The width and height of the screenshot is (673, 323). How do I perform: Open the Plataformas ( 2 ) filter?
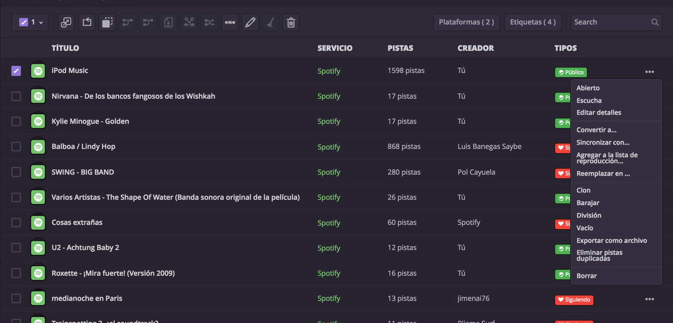click(466, 22)
